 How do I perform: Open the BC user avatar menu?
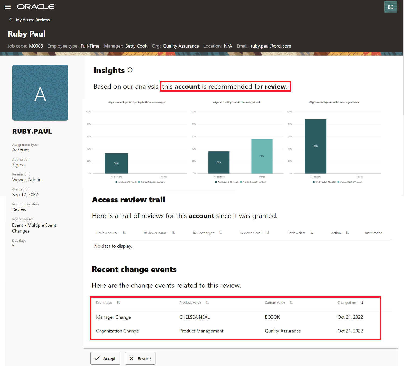(391, 7)
